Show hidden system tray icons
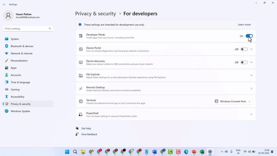This screenshot has width=277, height=156. click(x=222, y=152)
